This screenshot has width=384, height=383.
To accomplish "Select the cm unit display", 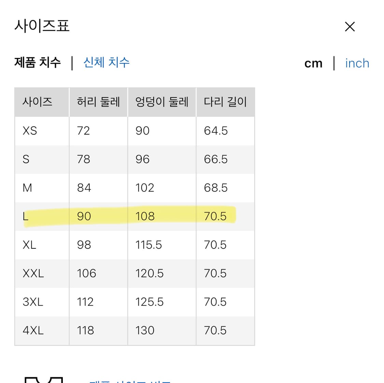I will click(313, 63).
